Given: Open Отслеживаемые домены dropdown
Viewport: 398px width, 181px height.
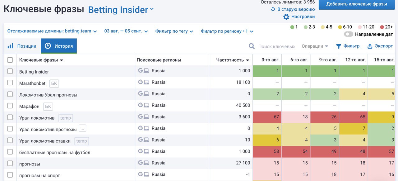Looking at the screenshot, I should pos(52,31).
